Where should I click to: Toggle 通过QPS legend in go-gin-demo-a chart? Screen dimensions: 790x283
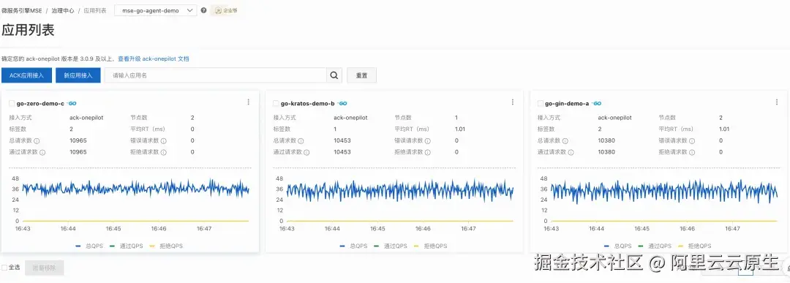(x=655, y=246)
